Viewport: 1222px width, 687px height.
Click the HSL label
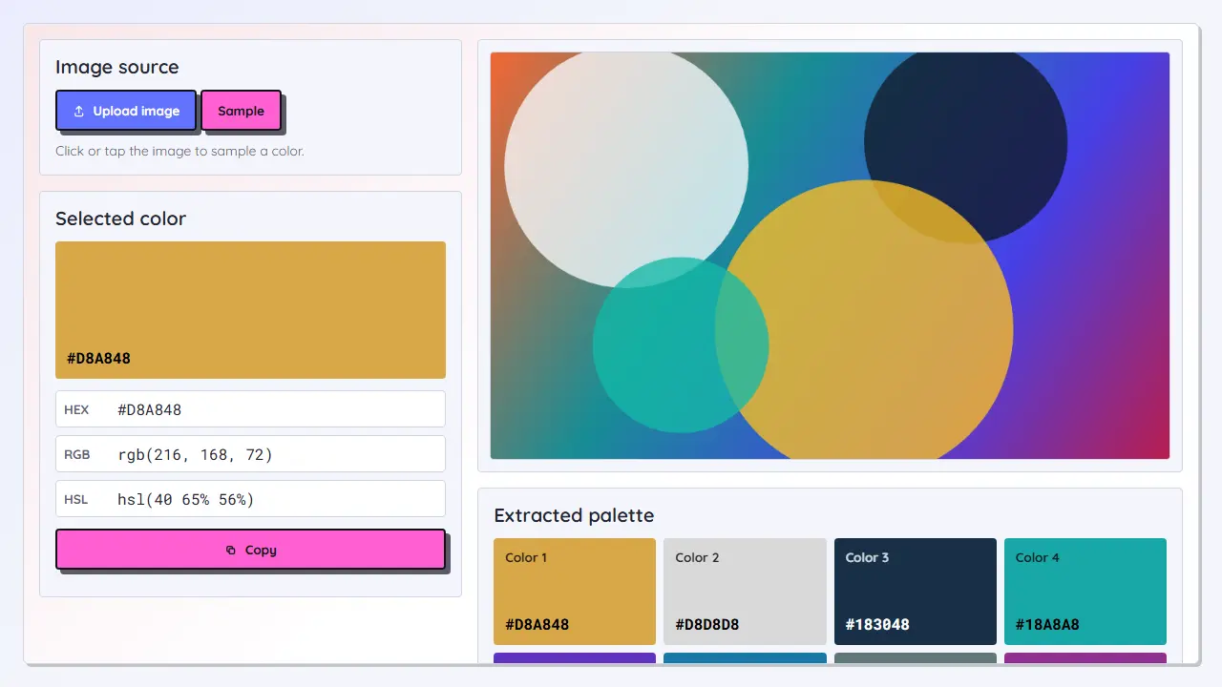[75, 499]
